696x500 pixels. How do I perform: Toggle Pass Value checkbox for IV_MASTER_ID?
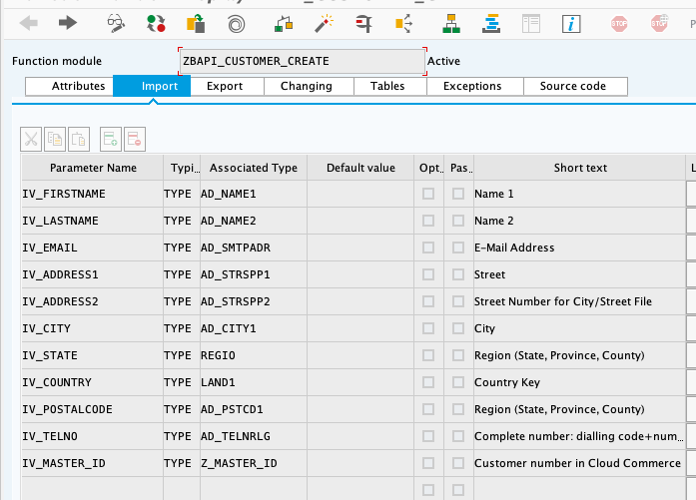click(x=458, y=463)
